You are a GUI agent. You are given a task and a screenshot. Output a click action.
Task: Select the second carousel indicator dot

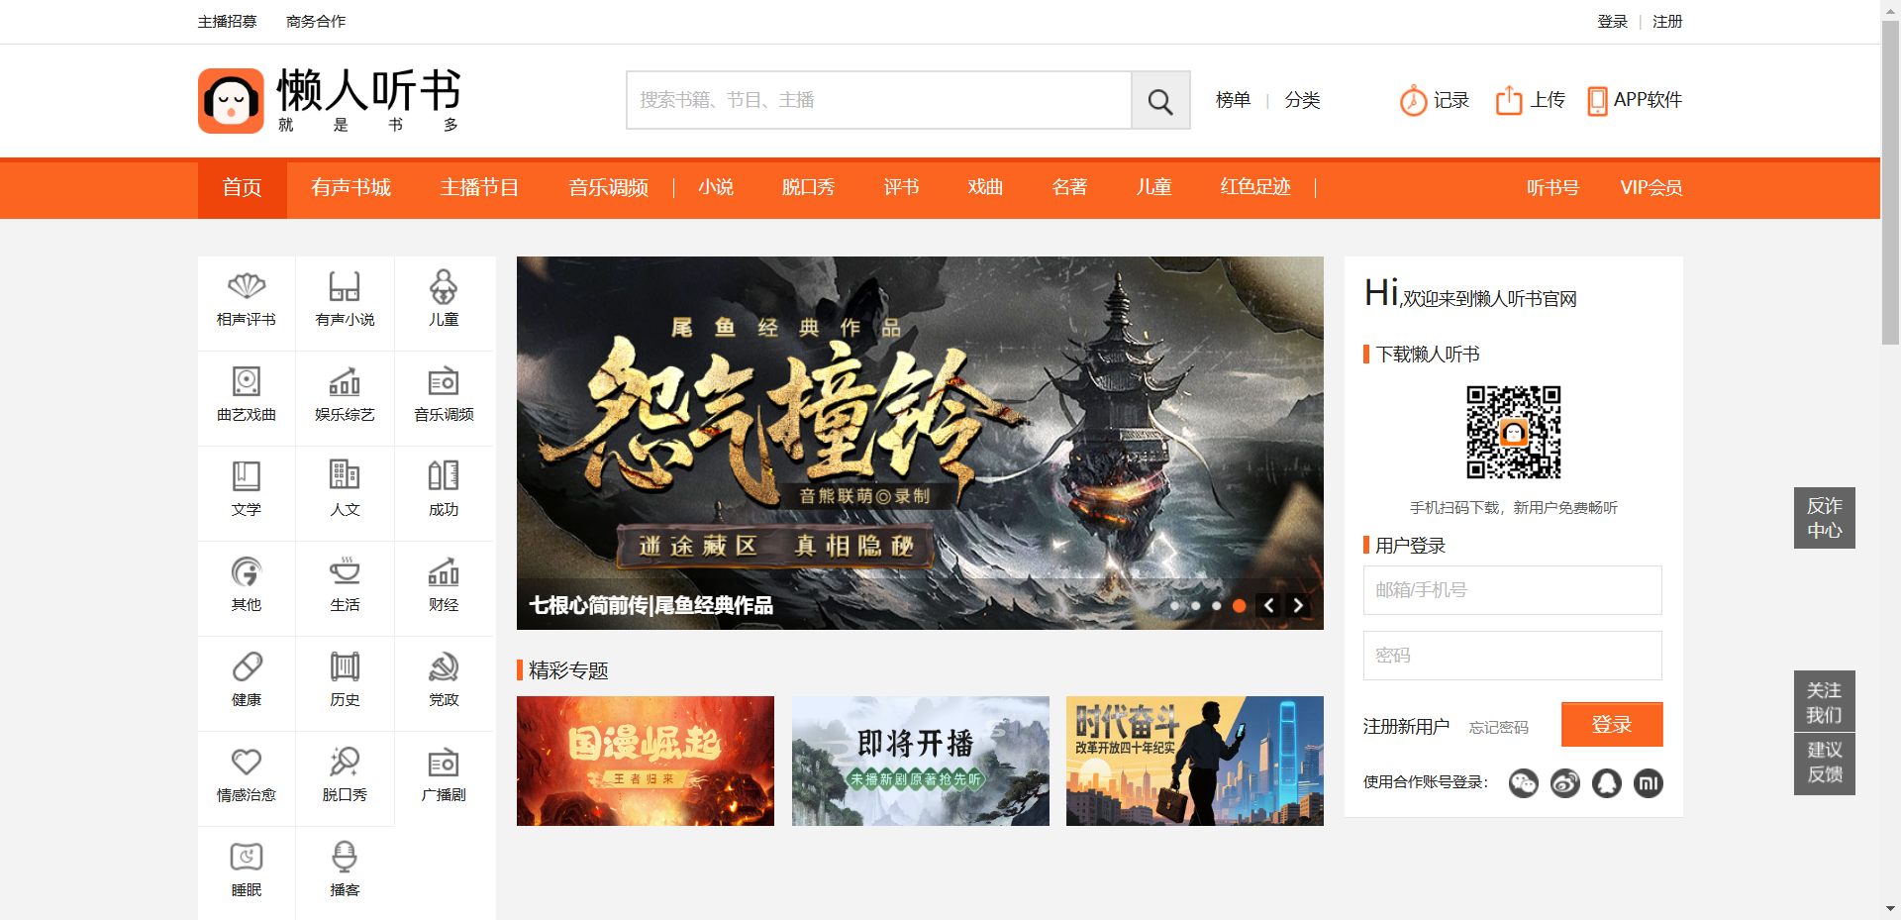point(1196,605)
